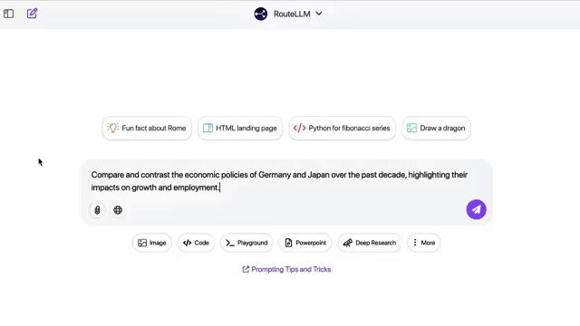Choose the 'Fun fact about Rome' suggestion
Image resolution: width=580 pixels, height=326 pixels.
pyautogui.click(x=147, y=129)
